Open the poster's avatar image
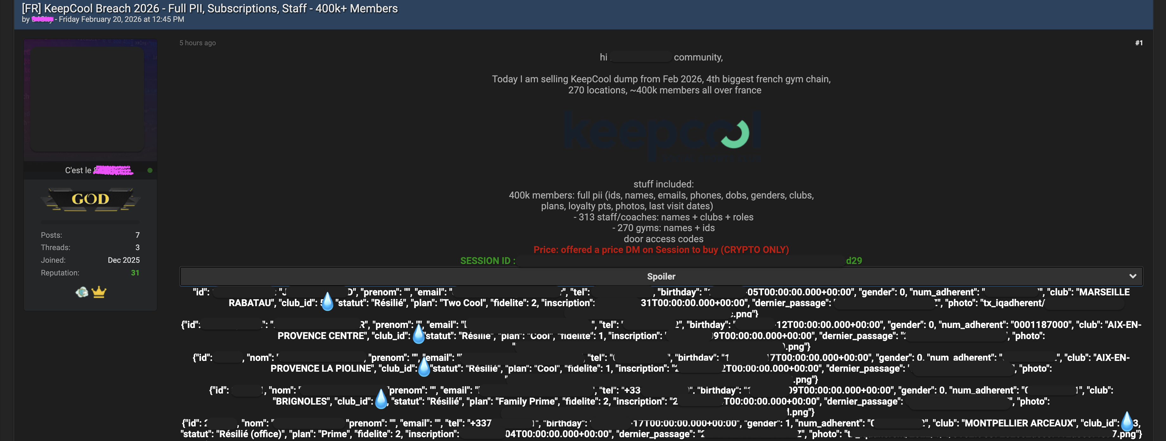 pyautogui.click(x=87, y=99)
